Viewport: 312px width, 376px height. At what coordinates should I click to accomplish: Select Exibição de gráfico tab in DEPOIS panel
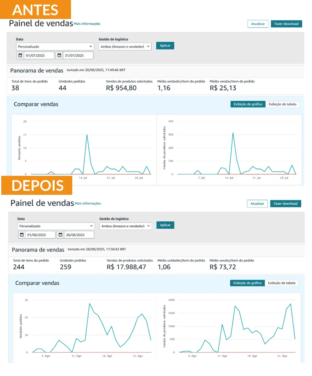[247, 283]
